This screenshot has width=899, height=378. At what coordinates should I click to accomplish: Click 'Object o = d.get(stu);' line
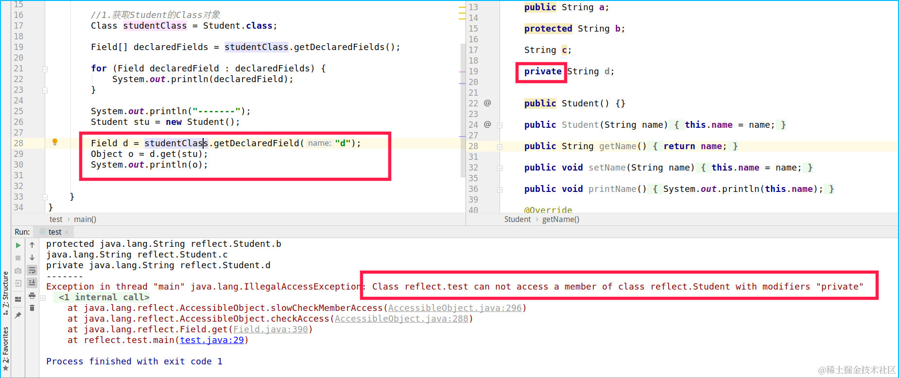point(149,154)
